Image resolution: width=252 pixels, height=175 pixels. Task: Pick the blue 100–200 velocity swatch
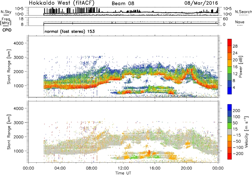230,113
